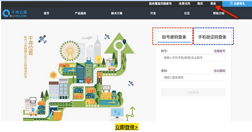This screenshot has width=252, height=132.
Task: Open the 解决方案 menu
Action: pos(117,13)
